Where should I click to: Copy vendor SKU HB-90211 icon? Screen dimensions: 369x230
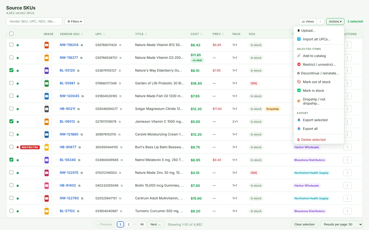(79, 109)
